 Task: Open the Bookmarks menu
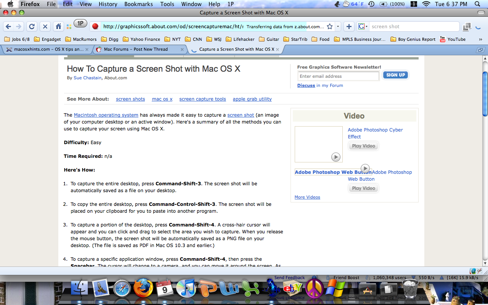coord(138,4)
